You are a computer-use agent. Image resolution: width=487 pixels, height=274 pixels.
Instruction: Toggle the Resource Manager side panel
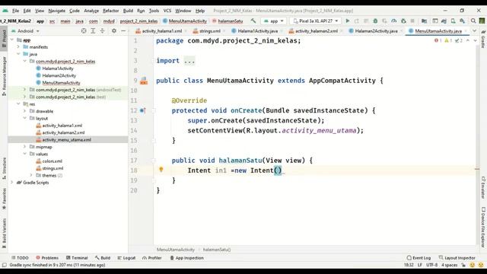click(4, 76)
